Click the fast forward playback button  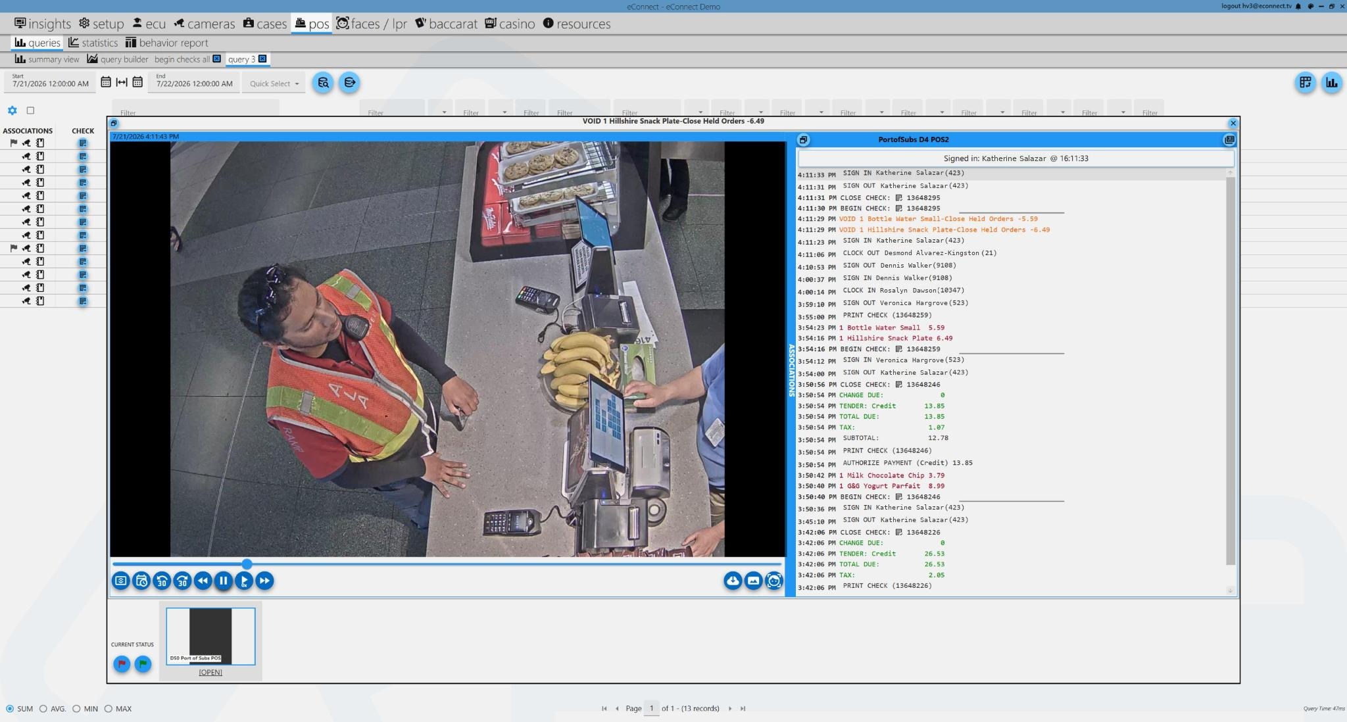coord(264,581)
